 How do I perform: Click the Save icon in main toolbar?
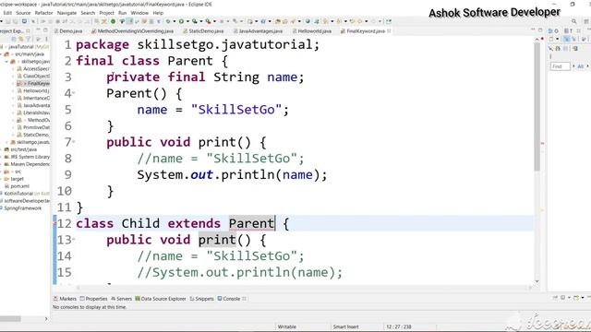tap(7, 21)
